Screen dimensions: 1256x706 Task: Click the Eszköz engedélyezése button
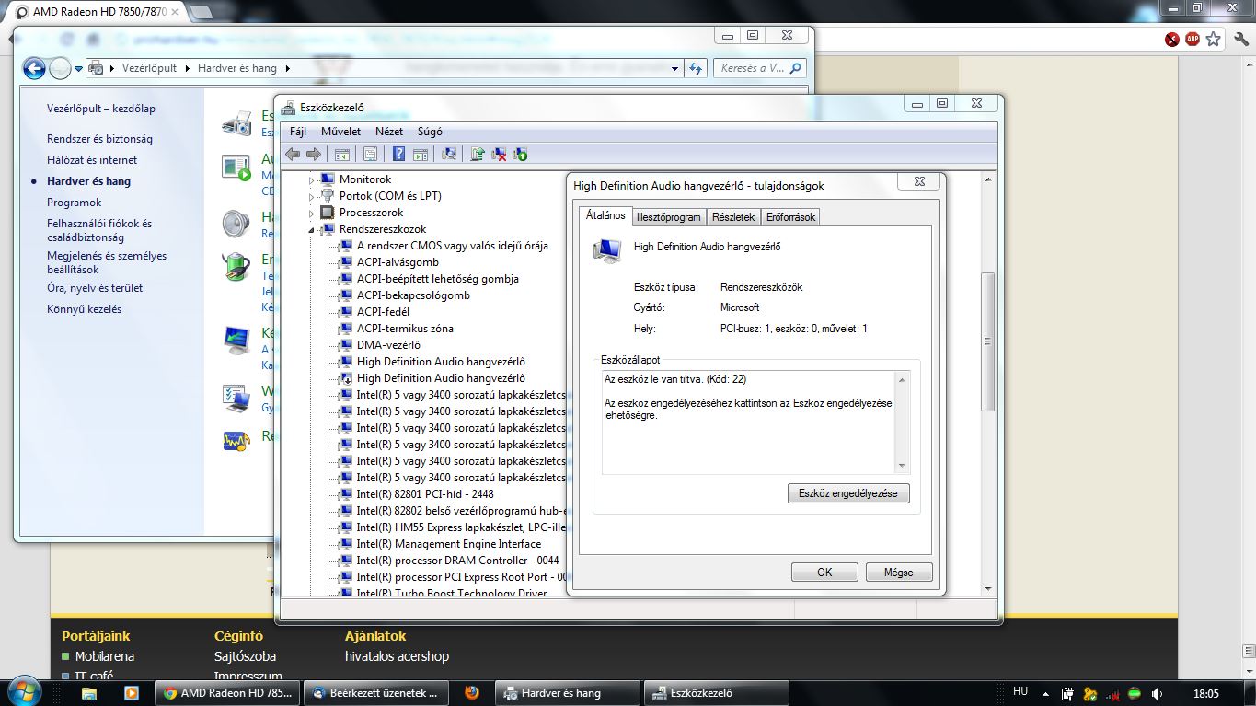click(848, 493)
